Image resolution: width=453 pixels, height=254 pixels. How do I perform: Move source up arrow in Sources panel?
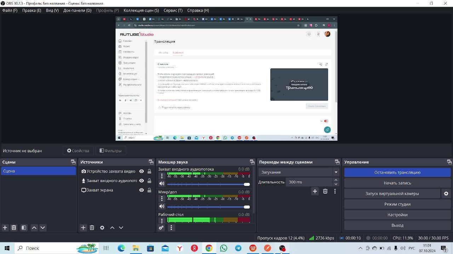pyautogui.click(x=112, y=228)
